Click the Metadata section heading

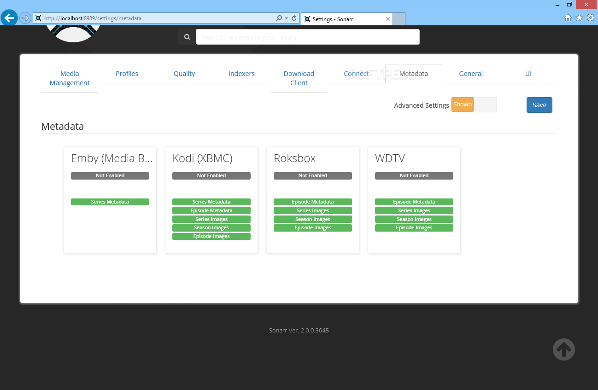[63, 126]
